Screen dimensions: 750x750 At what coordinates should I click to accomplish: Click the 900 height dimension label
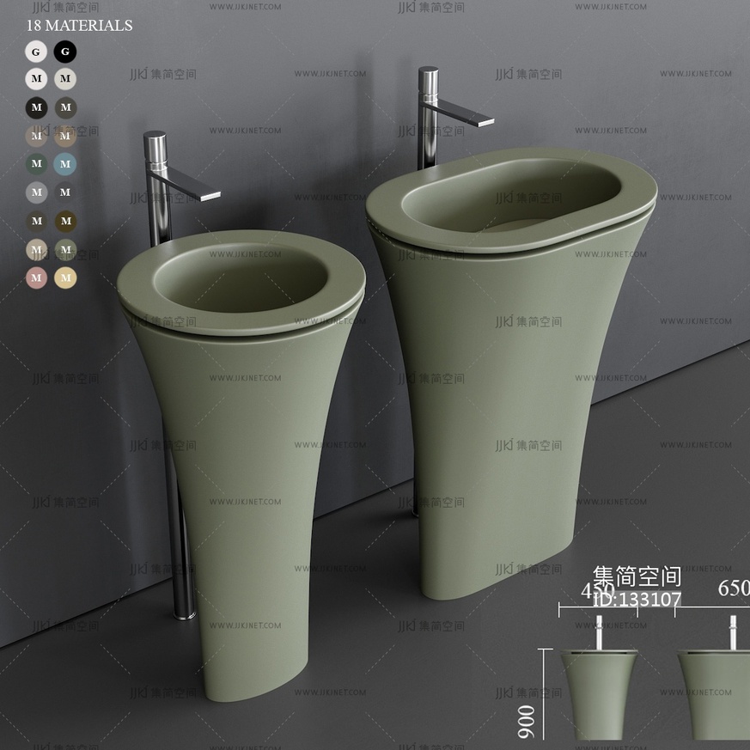click(x=527, y=722)
